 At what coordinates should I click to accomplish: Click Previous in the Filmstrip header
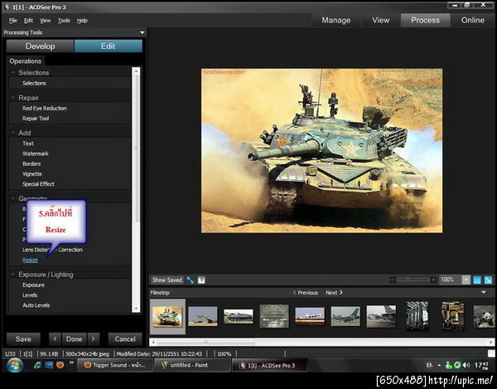[x=305, y=293]
